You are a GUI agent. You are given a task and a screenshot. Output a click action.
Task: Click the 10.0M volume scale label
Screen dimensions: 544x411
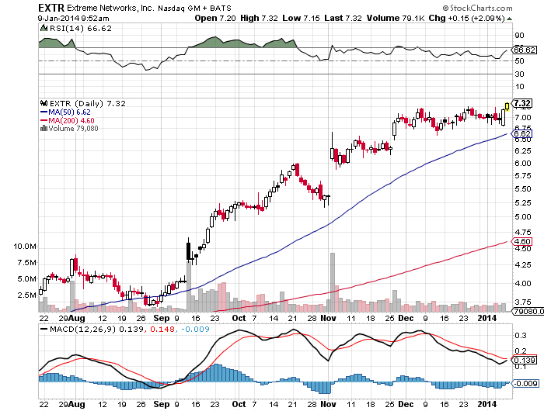[x=25, y=247]
